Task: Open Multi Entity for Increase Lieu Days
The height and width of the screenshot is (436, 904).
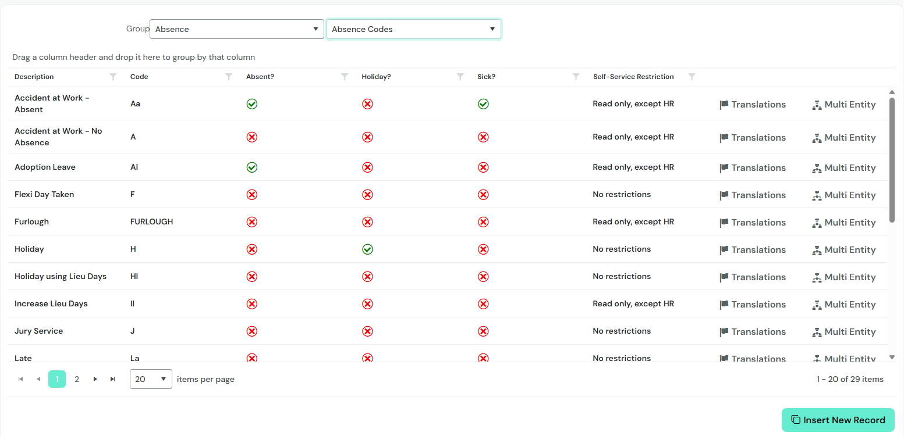Action: [844, 305]
